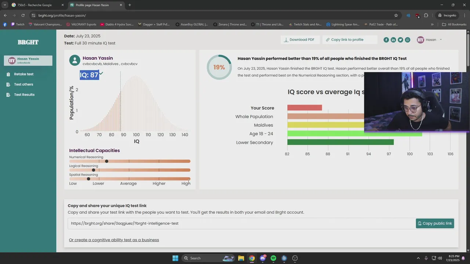Open the Windows Start menu

(x=175, y=258)
